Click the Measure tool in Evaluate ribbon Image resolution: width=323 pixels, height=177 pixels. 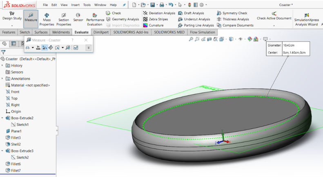(x=31, y=18)
